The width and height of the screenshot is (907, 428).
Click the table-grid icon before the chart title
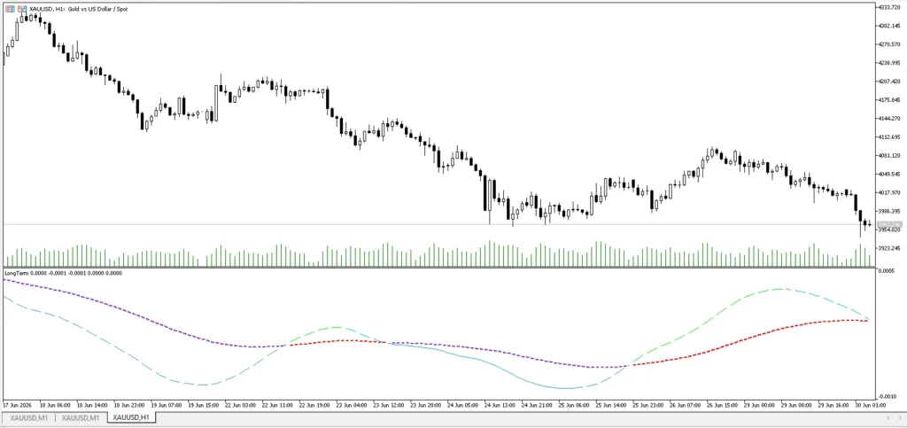click(11, 9)
